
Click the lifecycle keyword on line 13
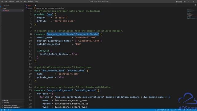pyautogui.click(x=43, y=51)
